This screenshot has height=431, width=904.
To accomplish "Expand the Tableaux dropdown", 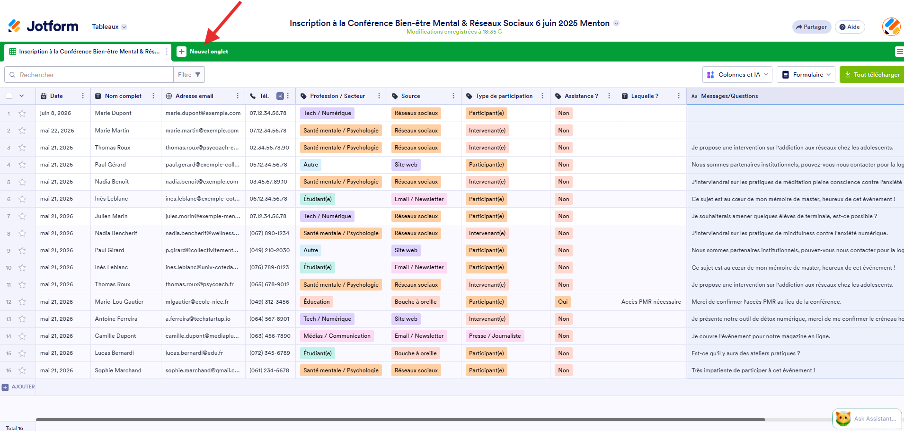I will point(109,27).
